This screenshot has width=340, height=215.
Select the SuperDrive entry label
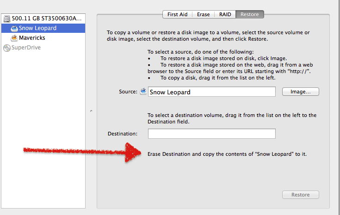click(26, 47)
